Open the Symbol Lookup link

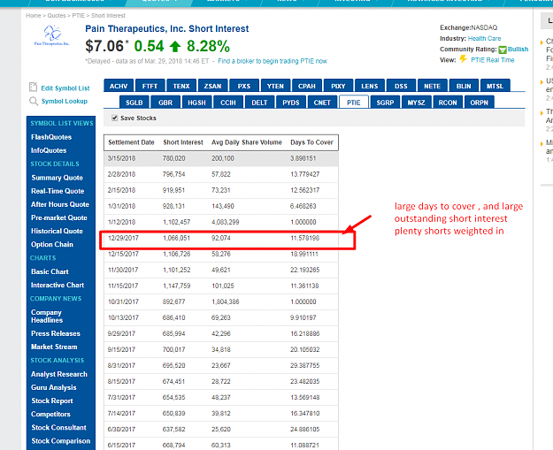coord(65,101)
